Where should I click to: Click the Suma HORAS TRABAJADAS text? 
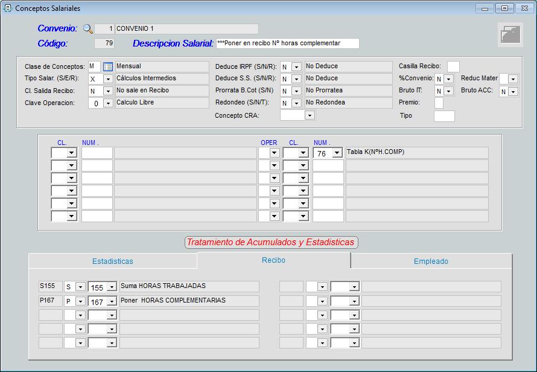163,286
